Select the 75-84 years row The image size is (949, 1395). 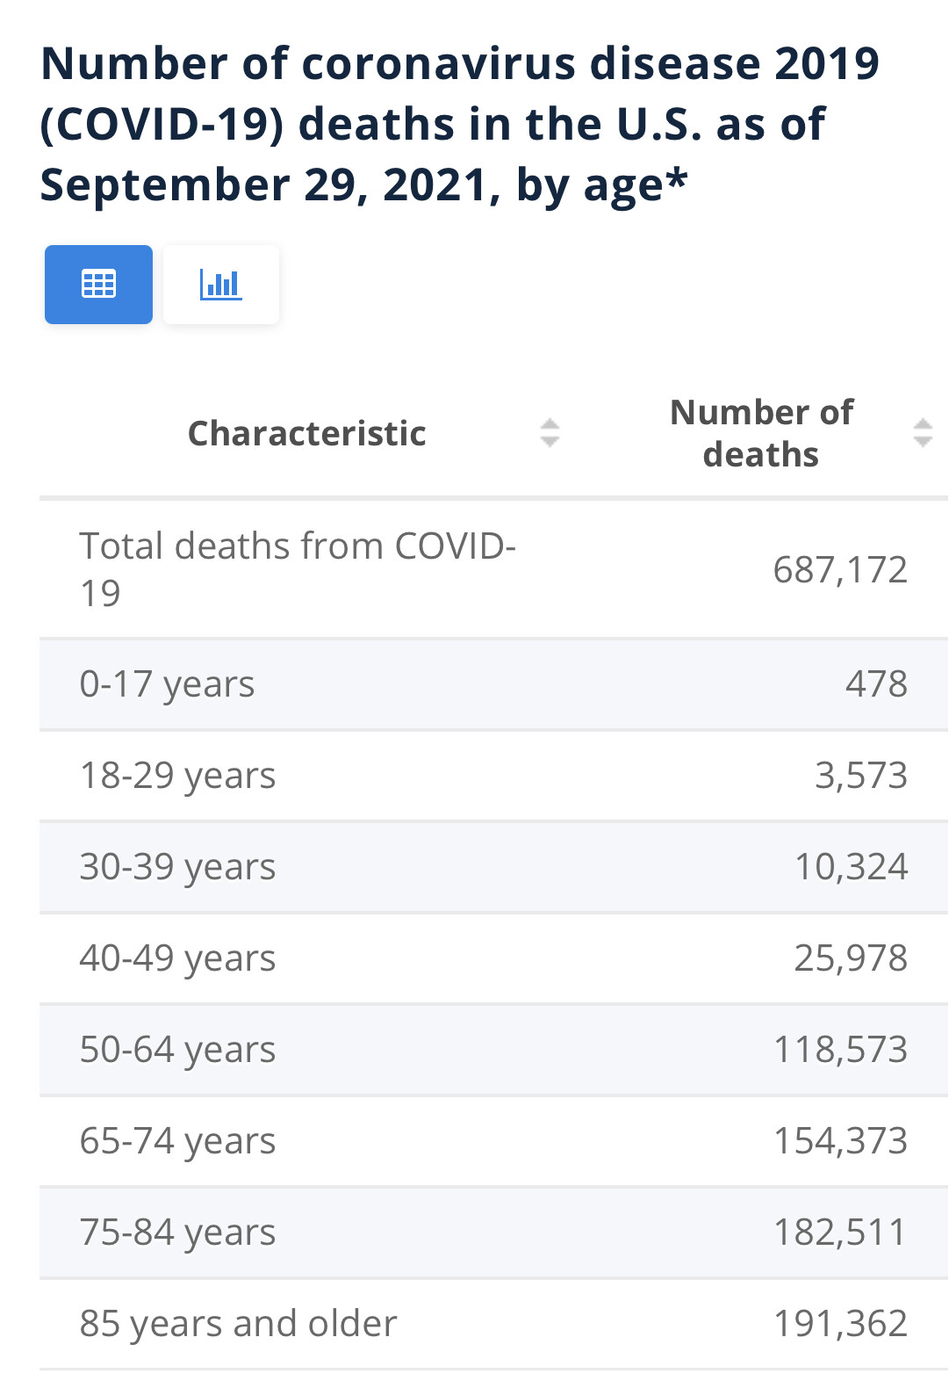click(x=493, y=1232)
